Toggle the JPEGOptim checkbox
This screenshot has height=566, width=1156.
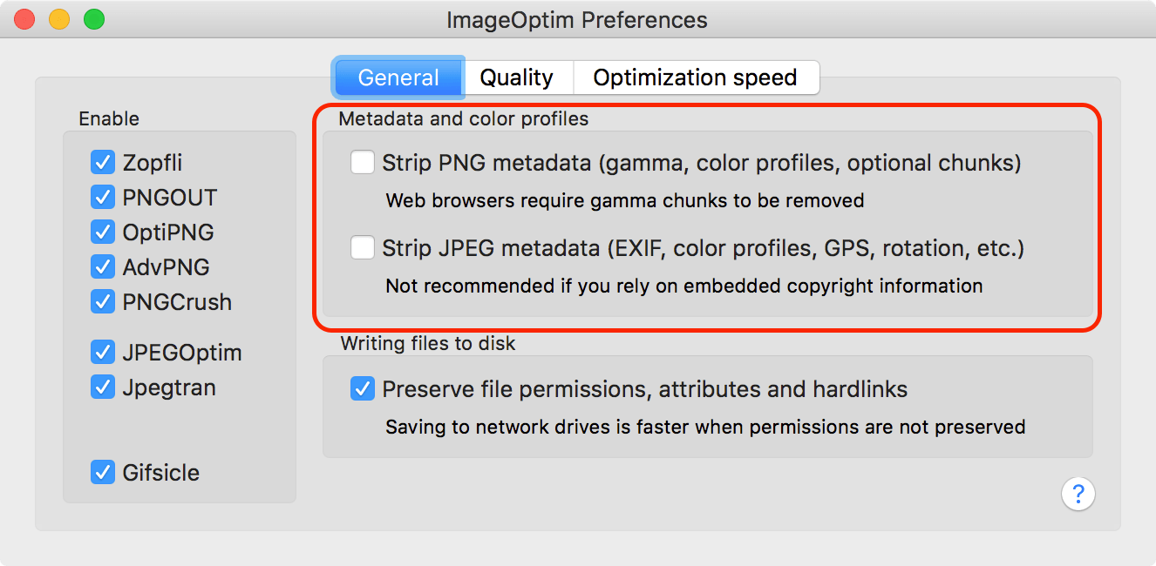point(103,353)
